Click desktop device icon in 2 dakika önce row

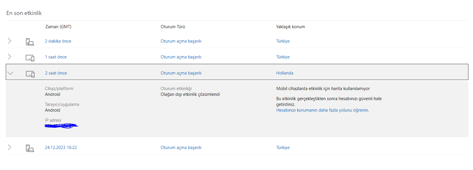[x=30, y=42]
